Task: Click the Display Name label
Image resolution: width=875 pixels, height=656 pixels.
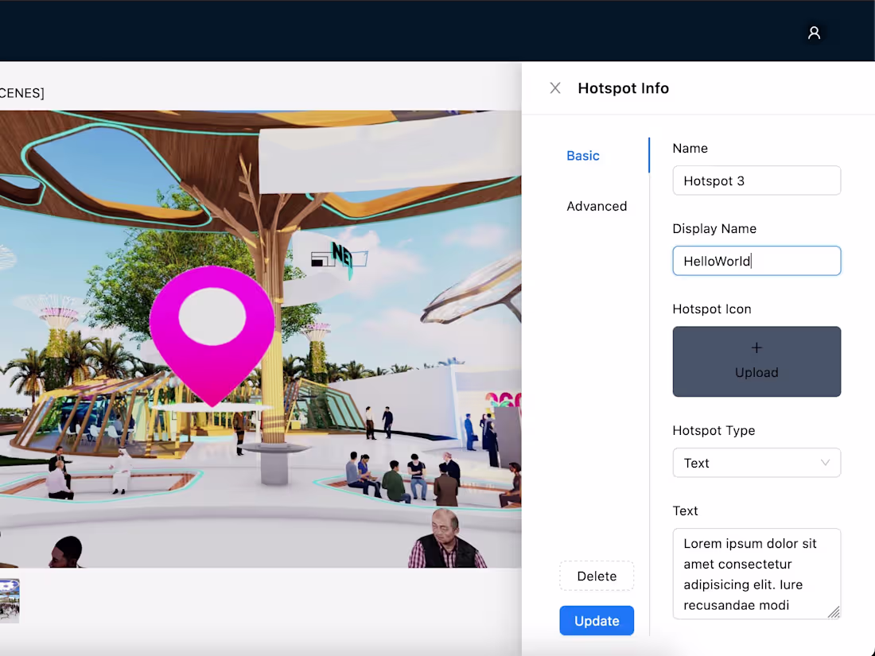Action: coord(714,229)
